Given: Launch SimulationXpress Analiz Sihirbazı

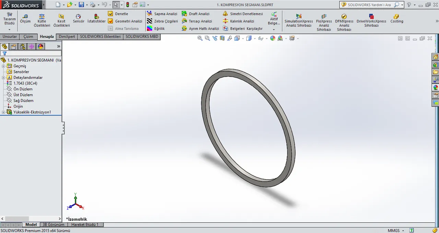Looking at the screenshot, I should coord(299,20).
